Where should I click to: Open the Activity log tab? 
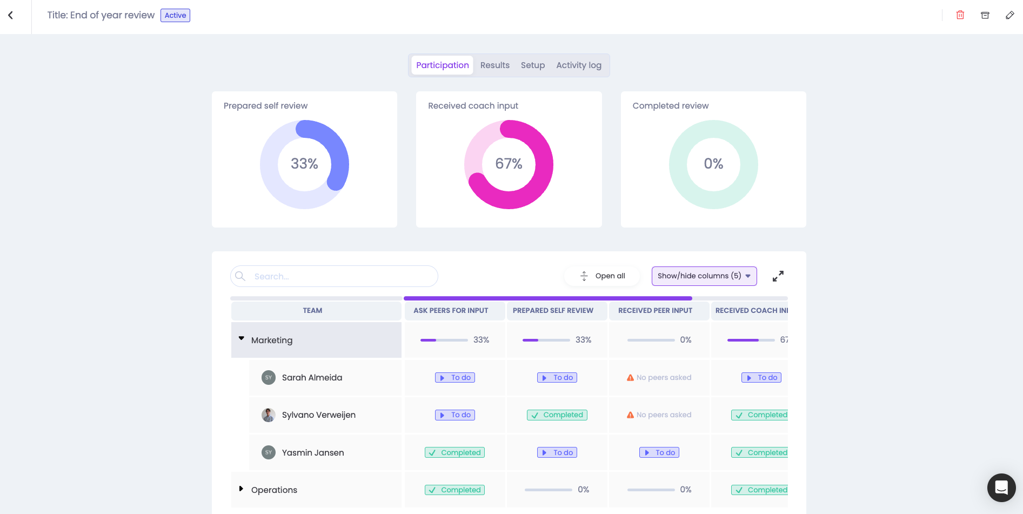[x=578, y=65]
